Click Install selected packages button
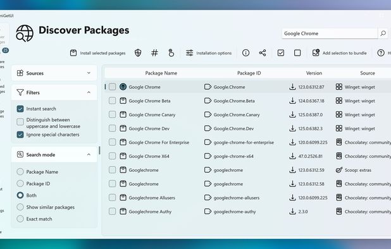391x249 pixels. coord(97,53)
